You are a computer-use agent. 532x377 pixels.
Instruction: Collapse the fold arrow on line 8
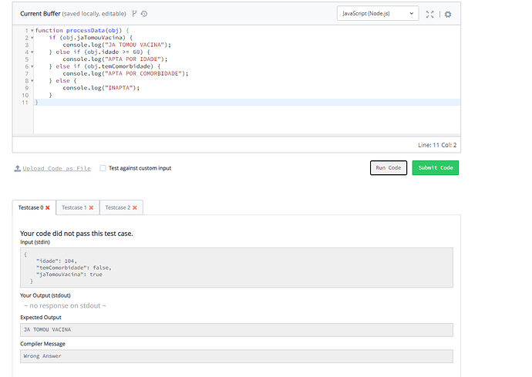click(x=32, y=81)
